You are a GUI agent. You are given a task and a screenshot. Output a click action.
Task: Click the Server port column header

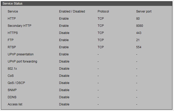coord(144,11)
